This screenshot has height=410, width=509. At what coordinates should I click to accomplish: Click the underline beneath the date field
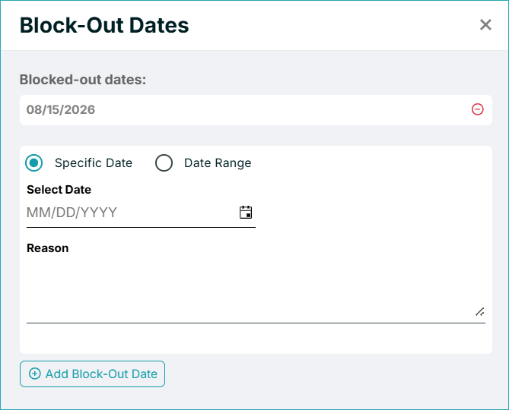point(141,227)
